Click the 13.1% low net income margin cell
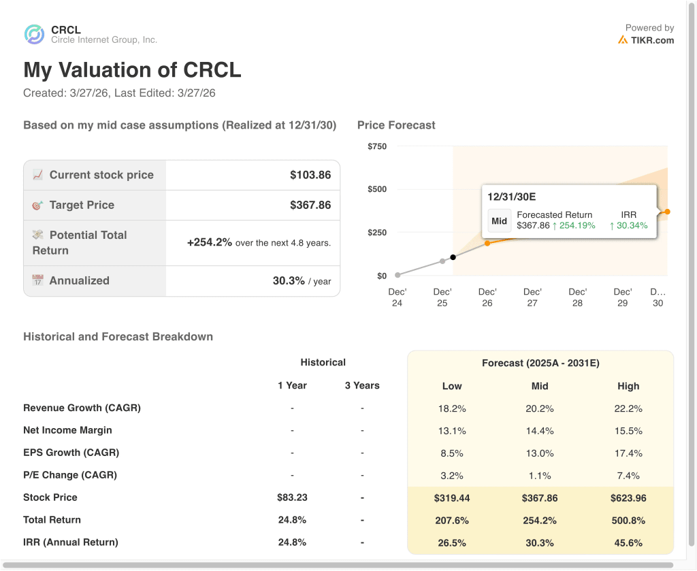This screenshot has width=697, height=571. pyautogui.click(x=452, y=431)
